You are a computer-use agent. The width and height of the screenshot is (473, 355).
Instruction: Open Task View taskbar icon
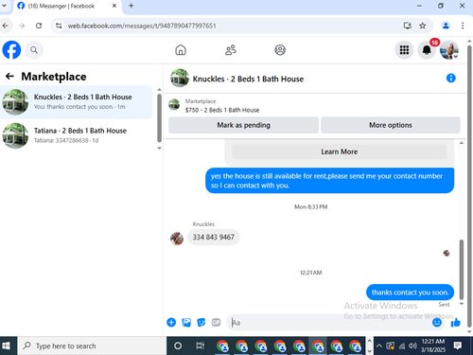200,346
